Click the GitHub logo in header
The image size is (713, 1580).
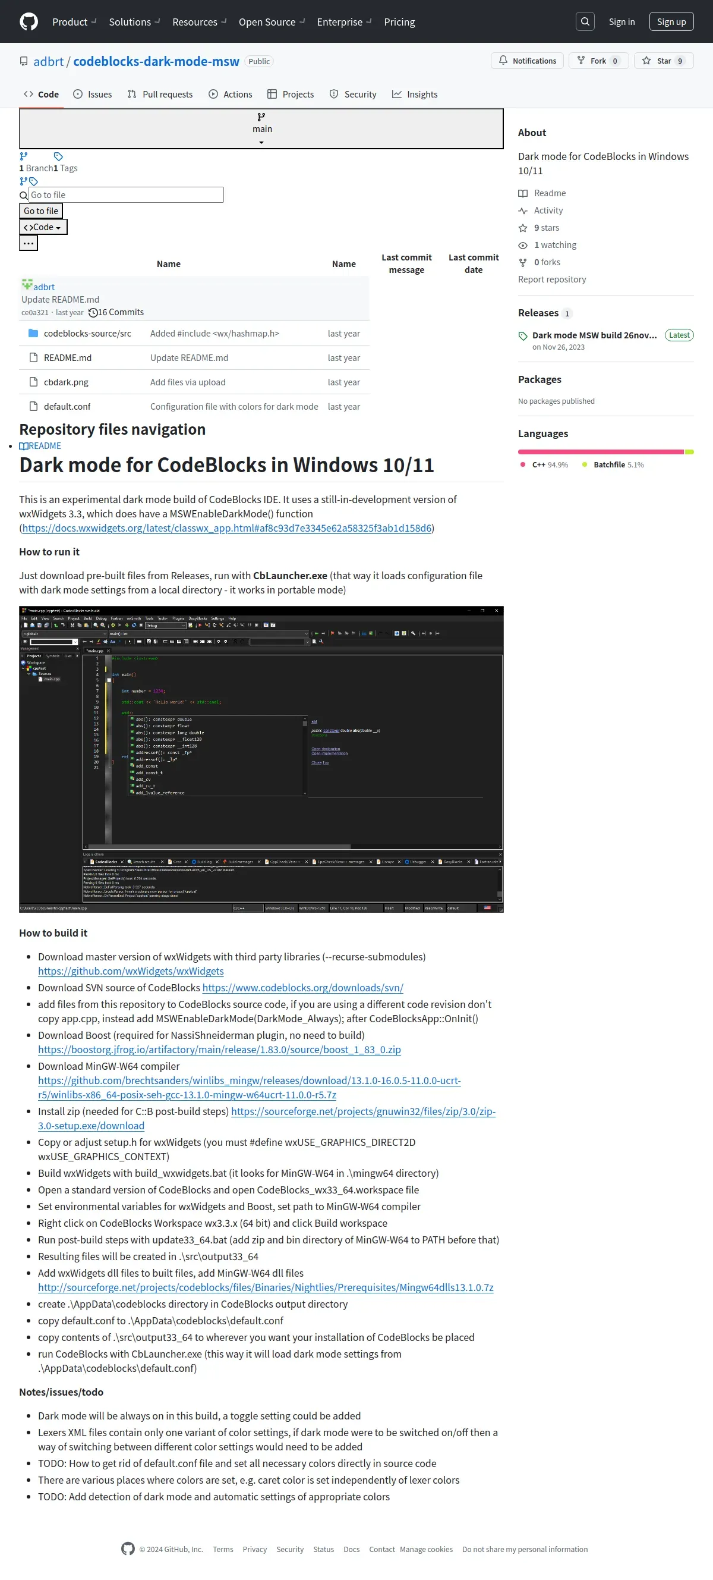(x=29, y=21)
